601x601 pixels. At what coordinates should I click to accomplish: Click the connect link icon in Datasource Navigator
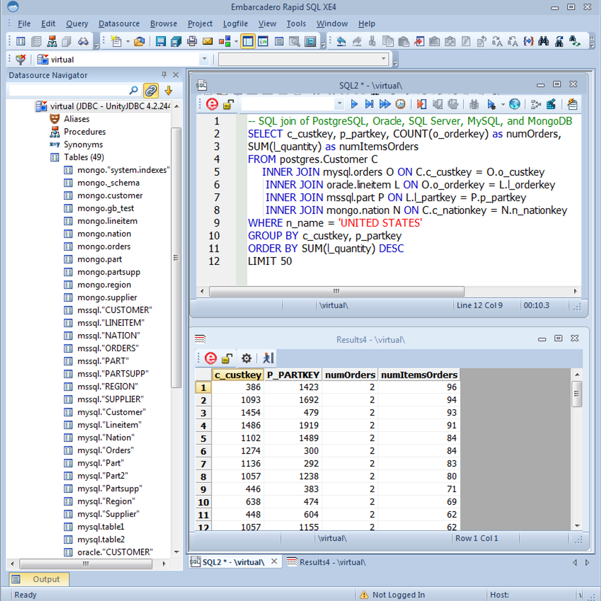pos(151,90)
